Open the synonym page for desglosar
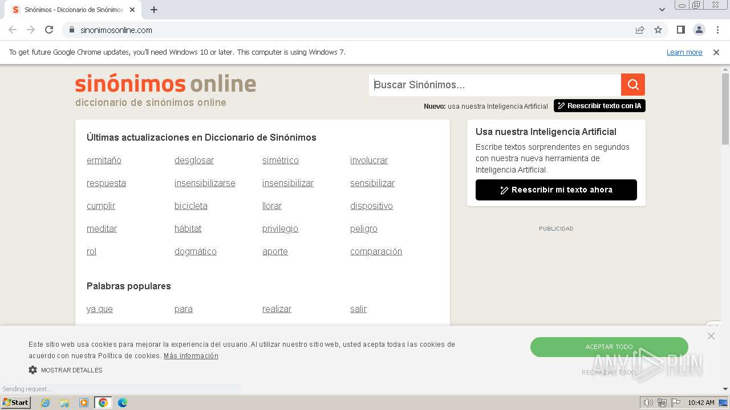Screen dimensions: 730x410 click(x=194, y=161)
